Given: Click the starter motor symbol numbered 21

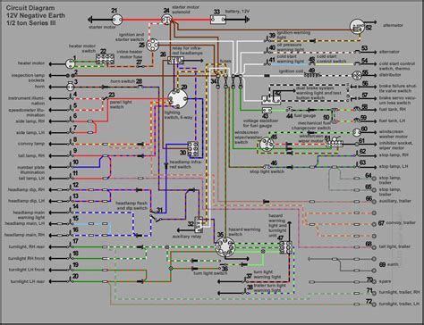Looking at the screenshot, I should point(117,20).
